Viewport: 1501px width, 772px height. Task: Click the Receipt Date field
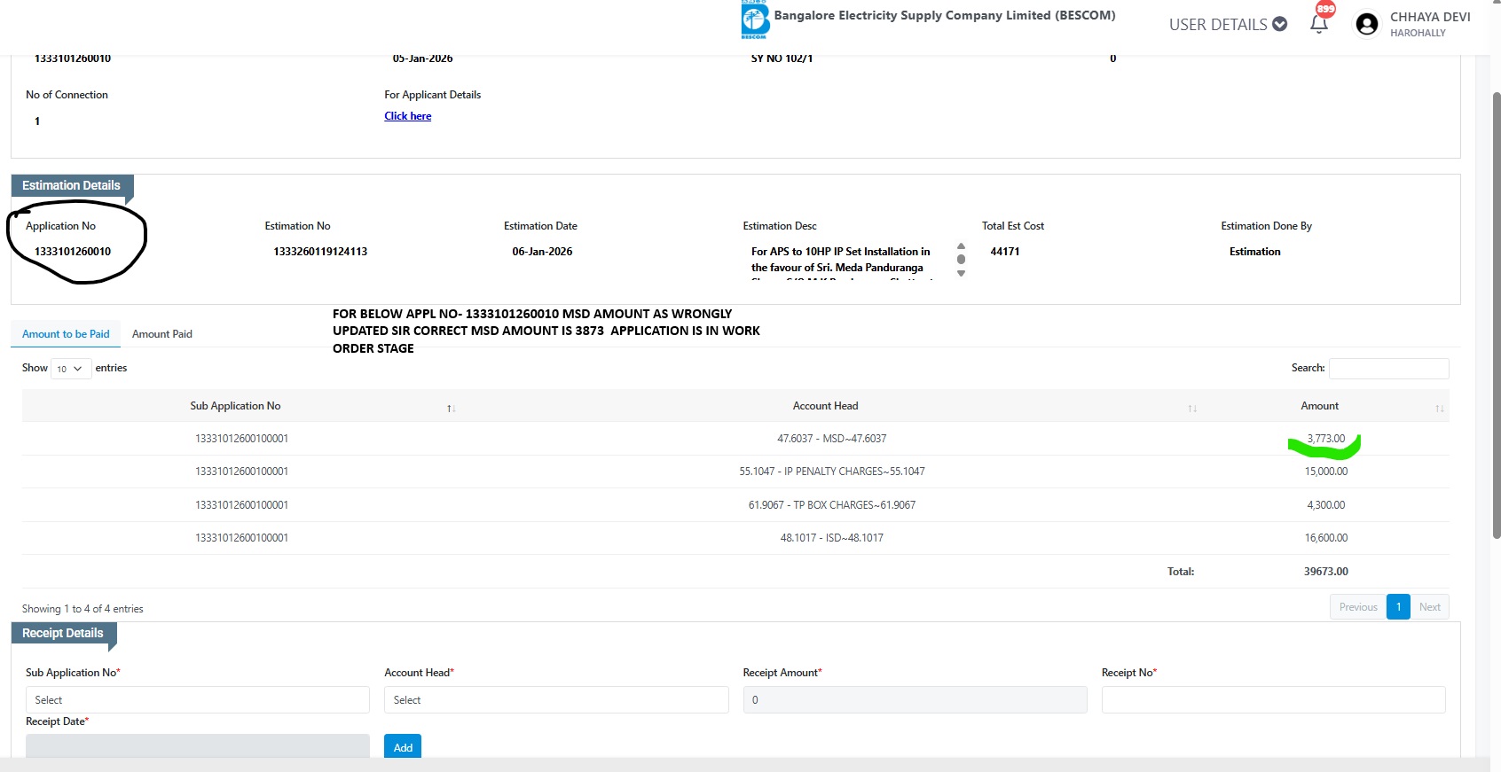point(198,745)
